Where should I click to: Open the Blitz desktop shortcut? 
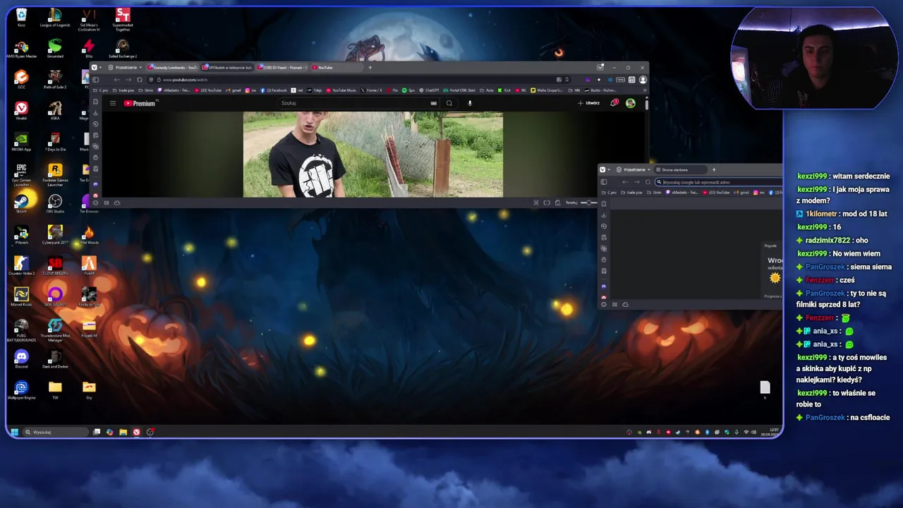(89, 49)
